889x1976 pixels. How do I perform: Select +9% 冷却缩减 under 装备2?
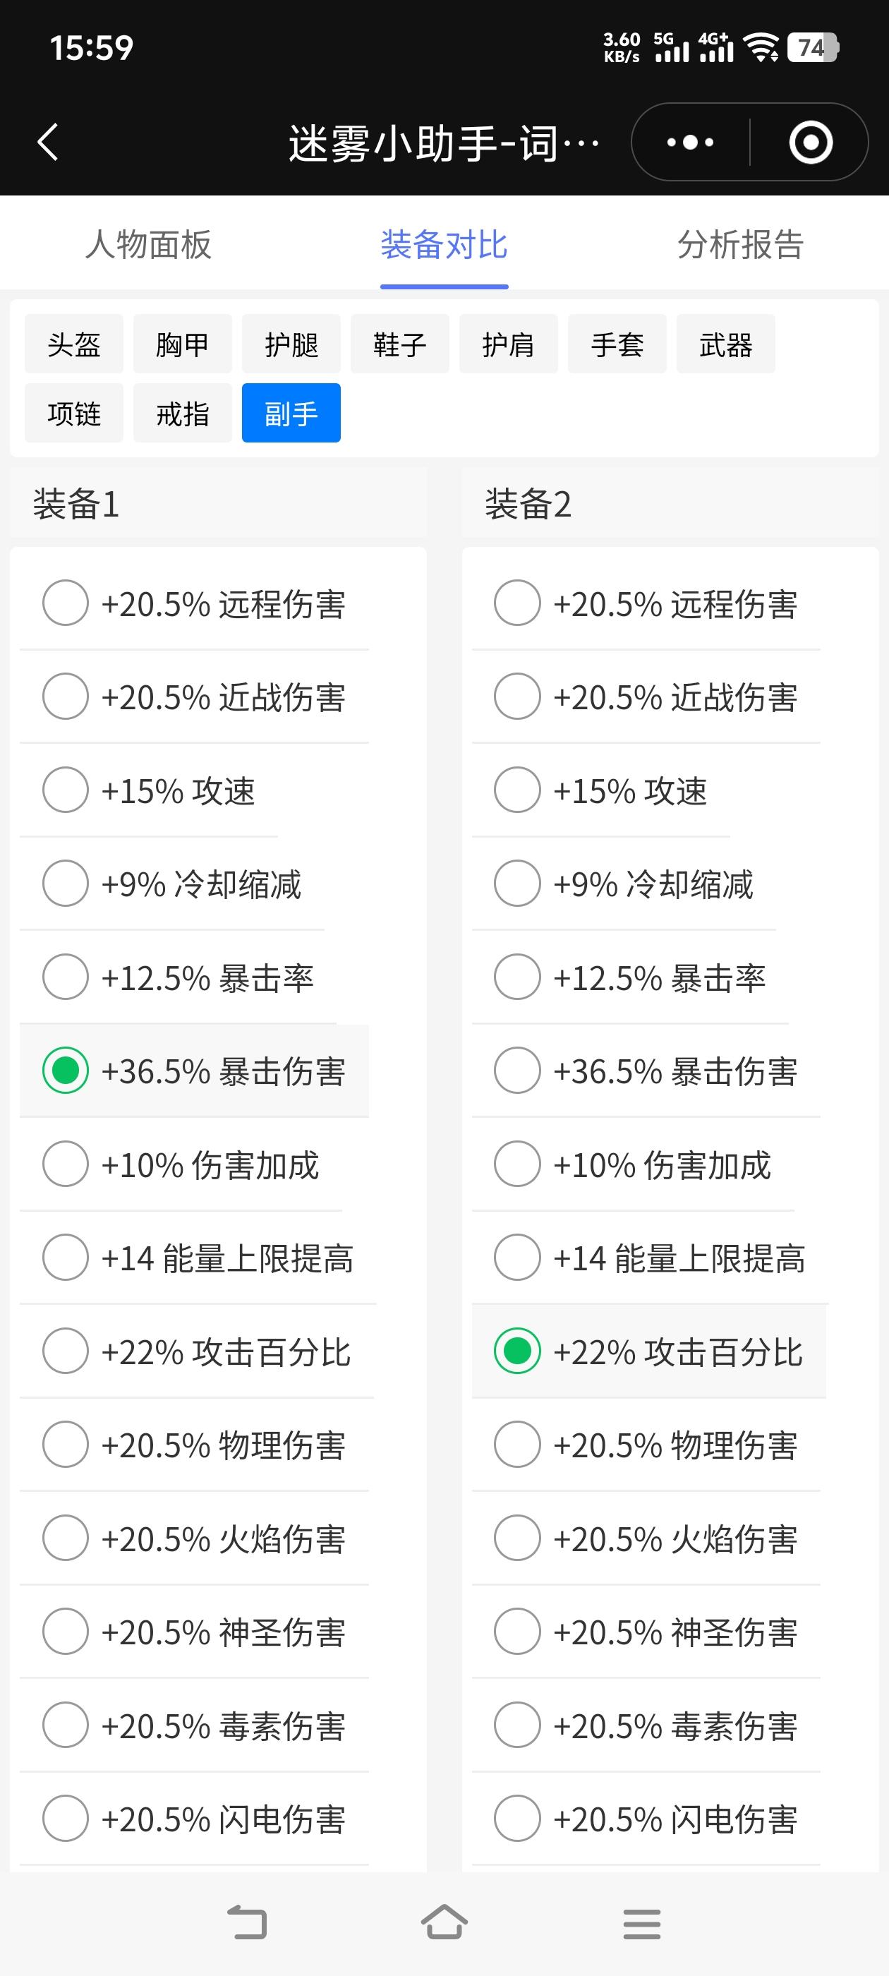pos(624,884)
